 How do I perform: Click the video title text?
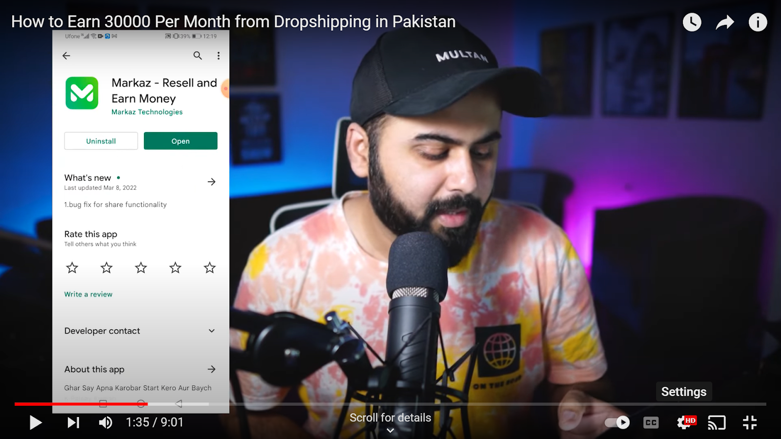coord(233,21)
